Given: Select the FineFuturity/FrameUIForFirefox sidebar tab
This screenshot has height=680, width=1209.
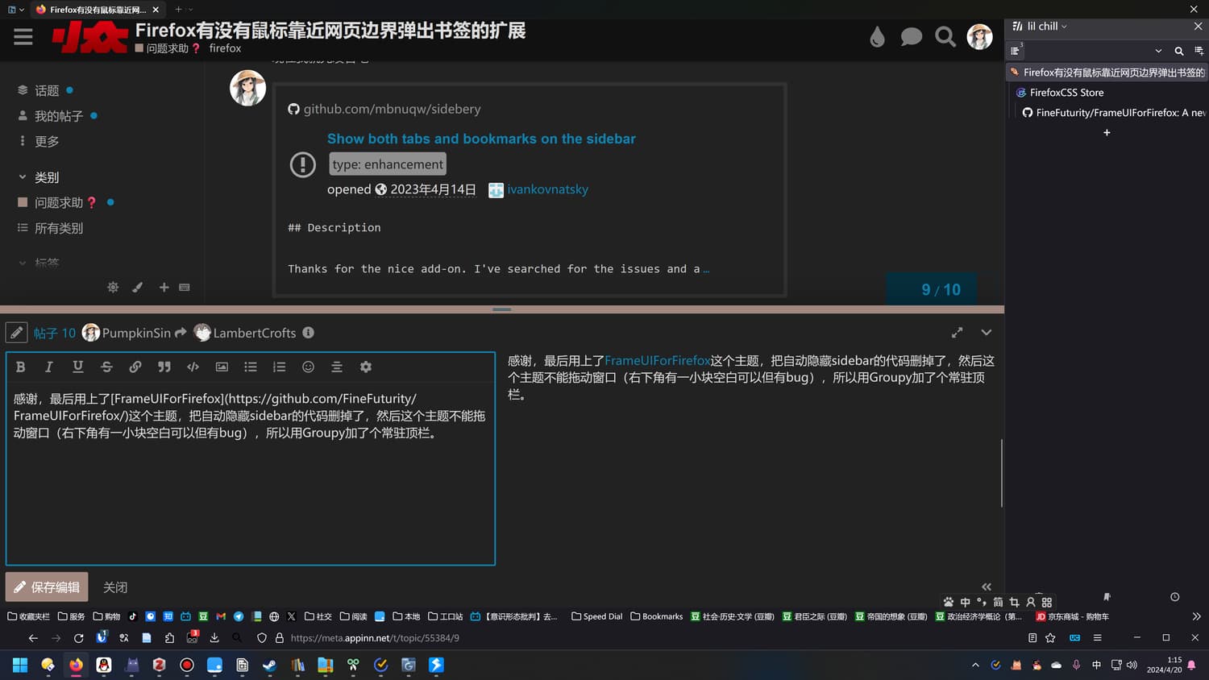Looking at the screenshot, I should point(1116,113).
